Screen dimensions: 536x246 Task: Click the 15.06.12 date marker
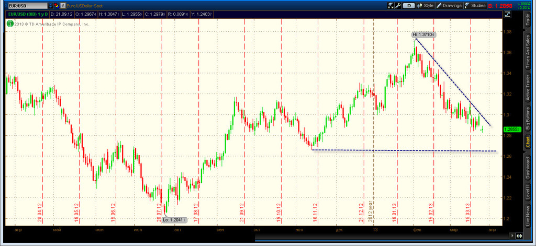tap(114, 213)
